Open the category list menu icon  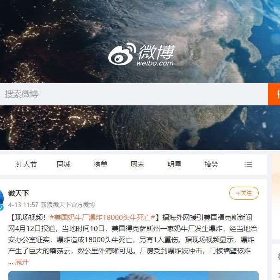pos(248,164)
